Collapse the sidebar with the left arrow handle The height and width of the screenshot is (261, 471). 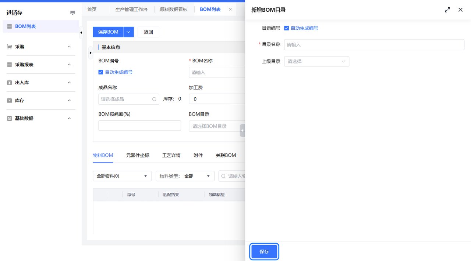tap(81, 33)
